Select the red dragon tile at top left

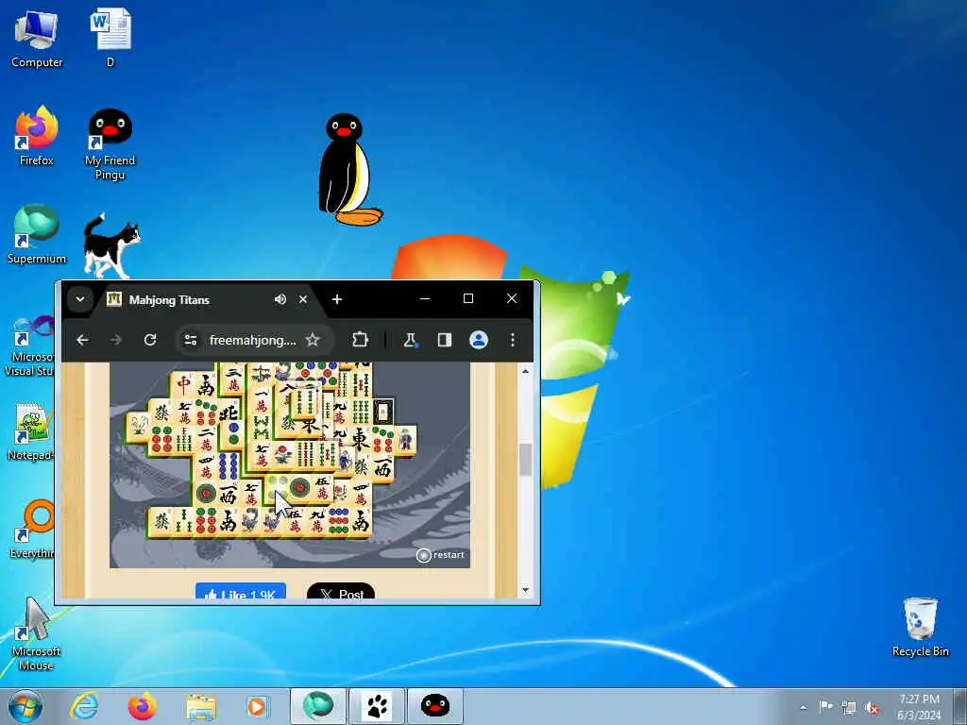(x=183, y=385)
